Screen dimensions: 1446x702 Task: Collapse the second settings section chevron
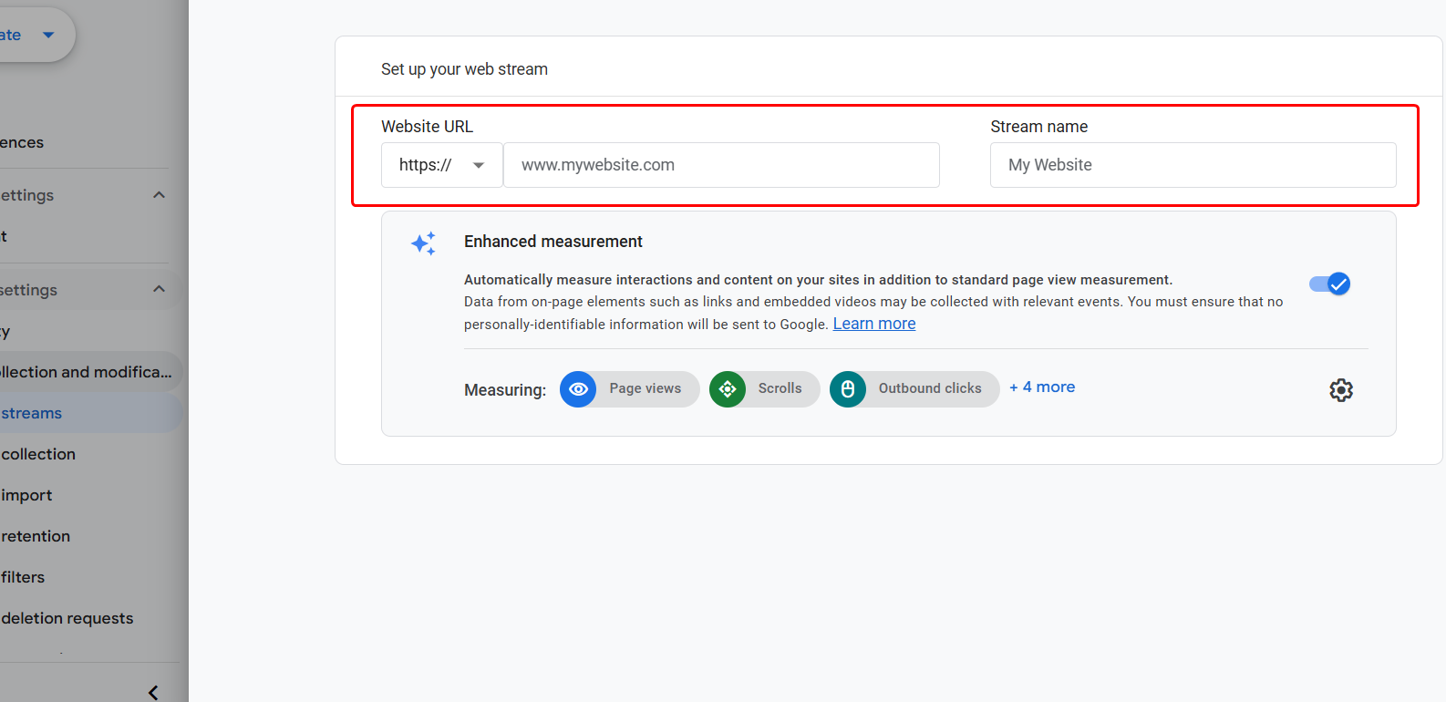tap(159, 290)
